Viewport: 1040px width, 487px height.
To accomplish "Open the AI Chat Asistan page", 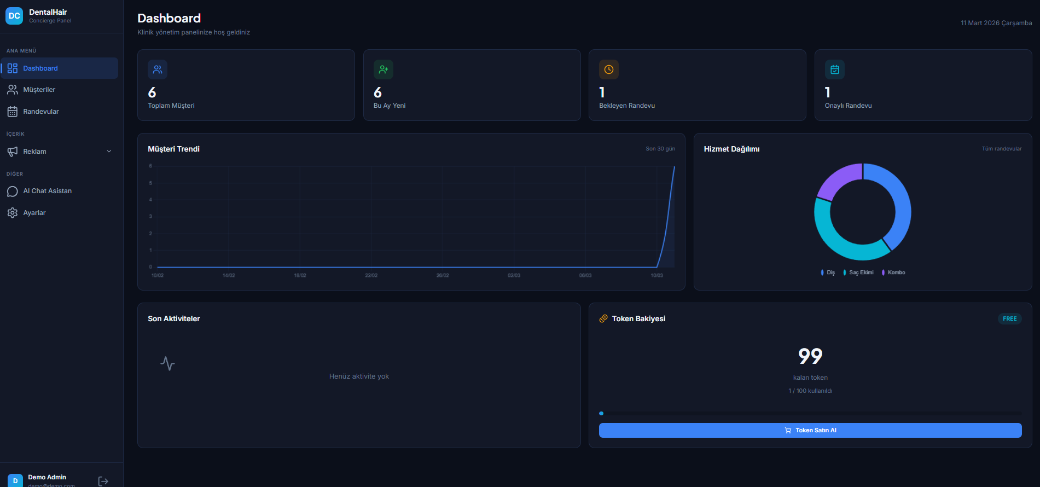I will [48, 191].
